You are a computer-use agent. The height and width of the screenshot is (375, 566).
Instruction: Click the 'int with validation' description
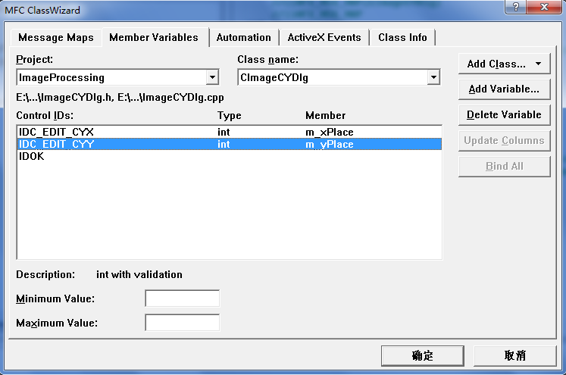(x=139, y=275)
